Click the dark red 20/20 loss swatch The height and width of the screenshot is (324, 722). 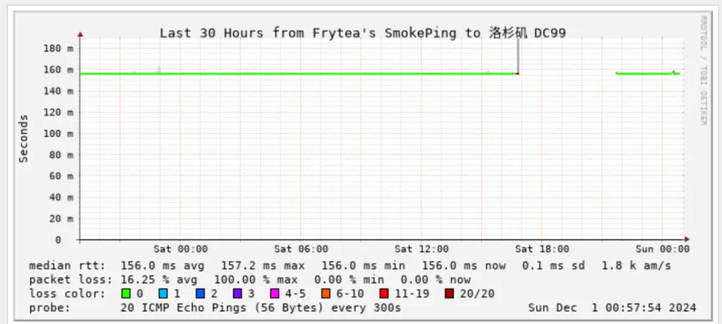coord(448,293)
